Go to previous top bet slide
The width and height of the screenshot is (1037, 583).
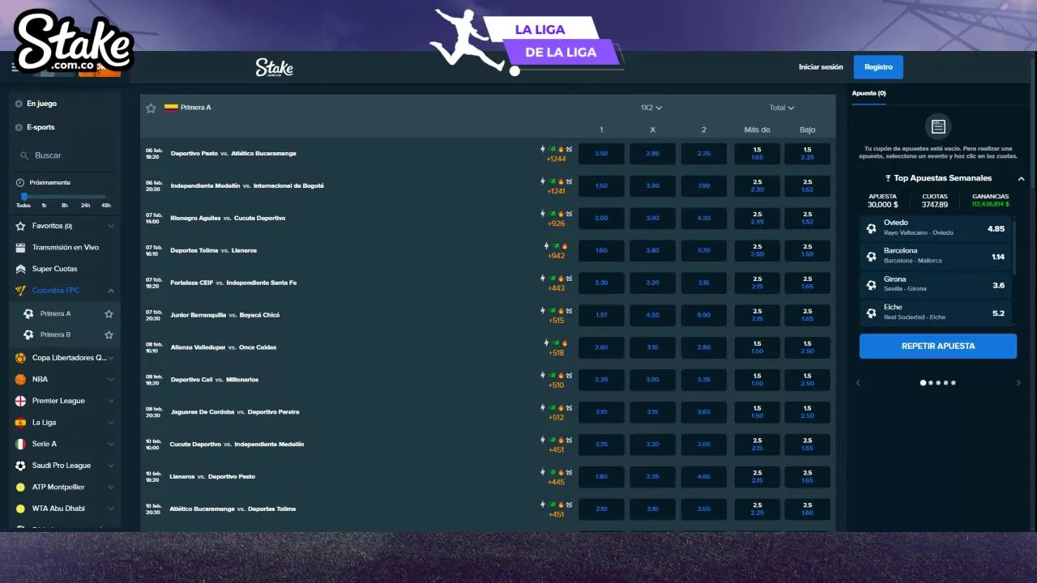click(x=858, y=383)
